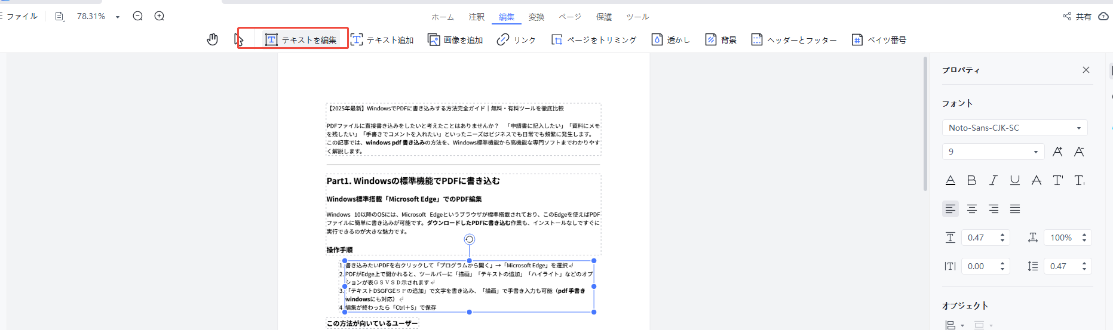This screenshot has height=330, width=1113.
Task: Open the font size 9 dropdown
Action: (x=993, y=152)
